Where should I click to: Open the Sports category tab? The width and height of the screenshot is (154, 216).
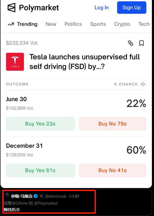coord(98,24)
